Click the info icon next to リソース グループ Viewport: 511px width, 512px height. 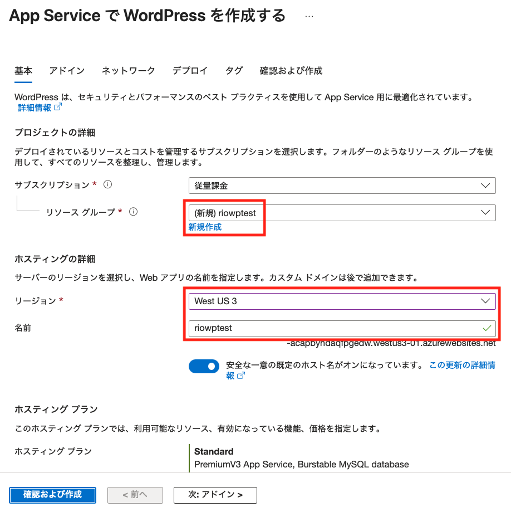pos(133,212)
